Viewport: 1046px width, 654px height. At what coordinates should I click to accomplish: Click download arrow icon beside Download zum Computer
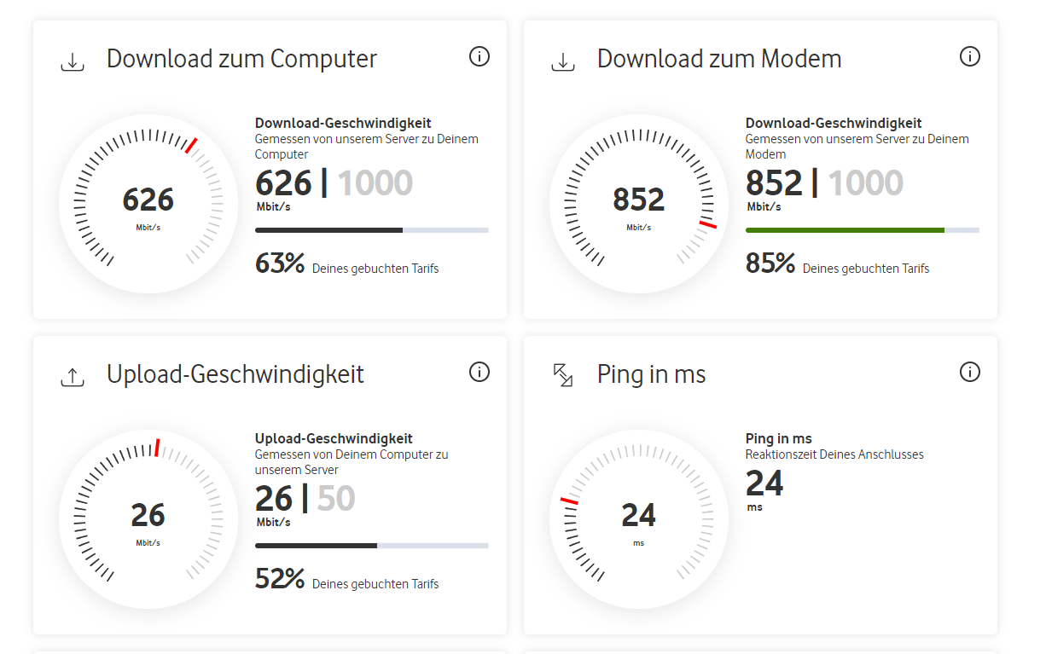click(73, 62)
